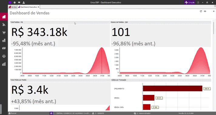Open the help question mark icon
The image size is (216, 115).
(x=198, y=2)
